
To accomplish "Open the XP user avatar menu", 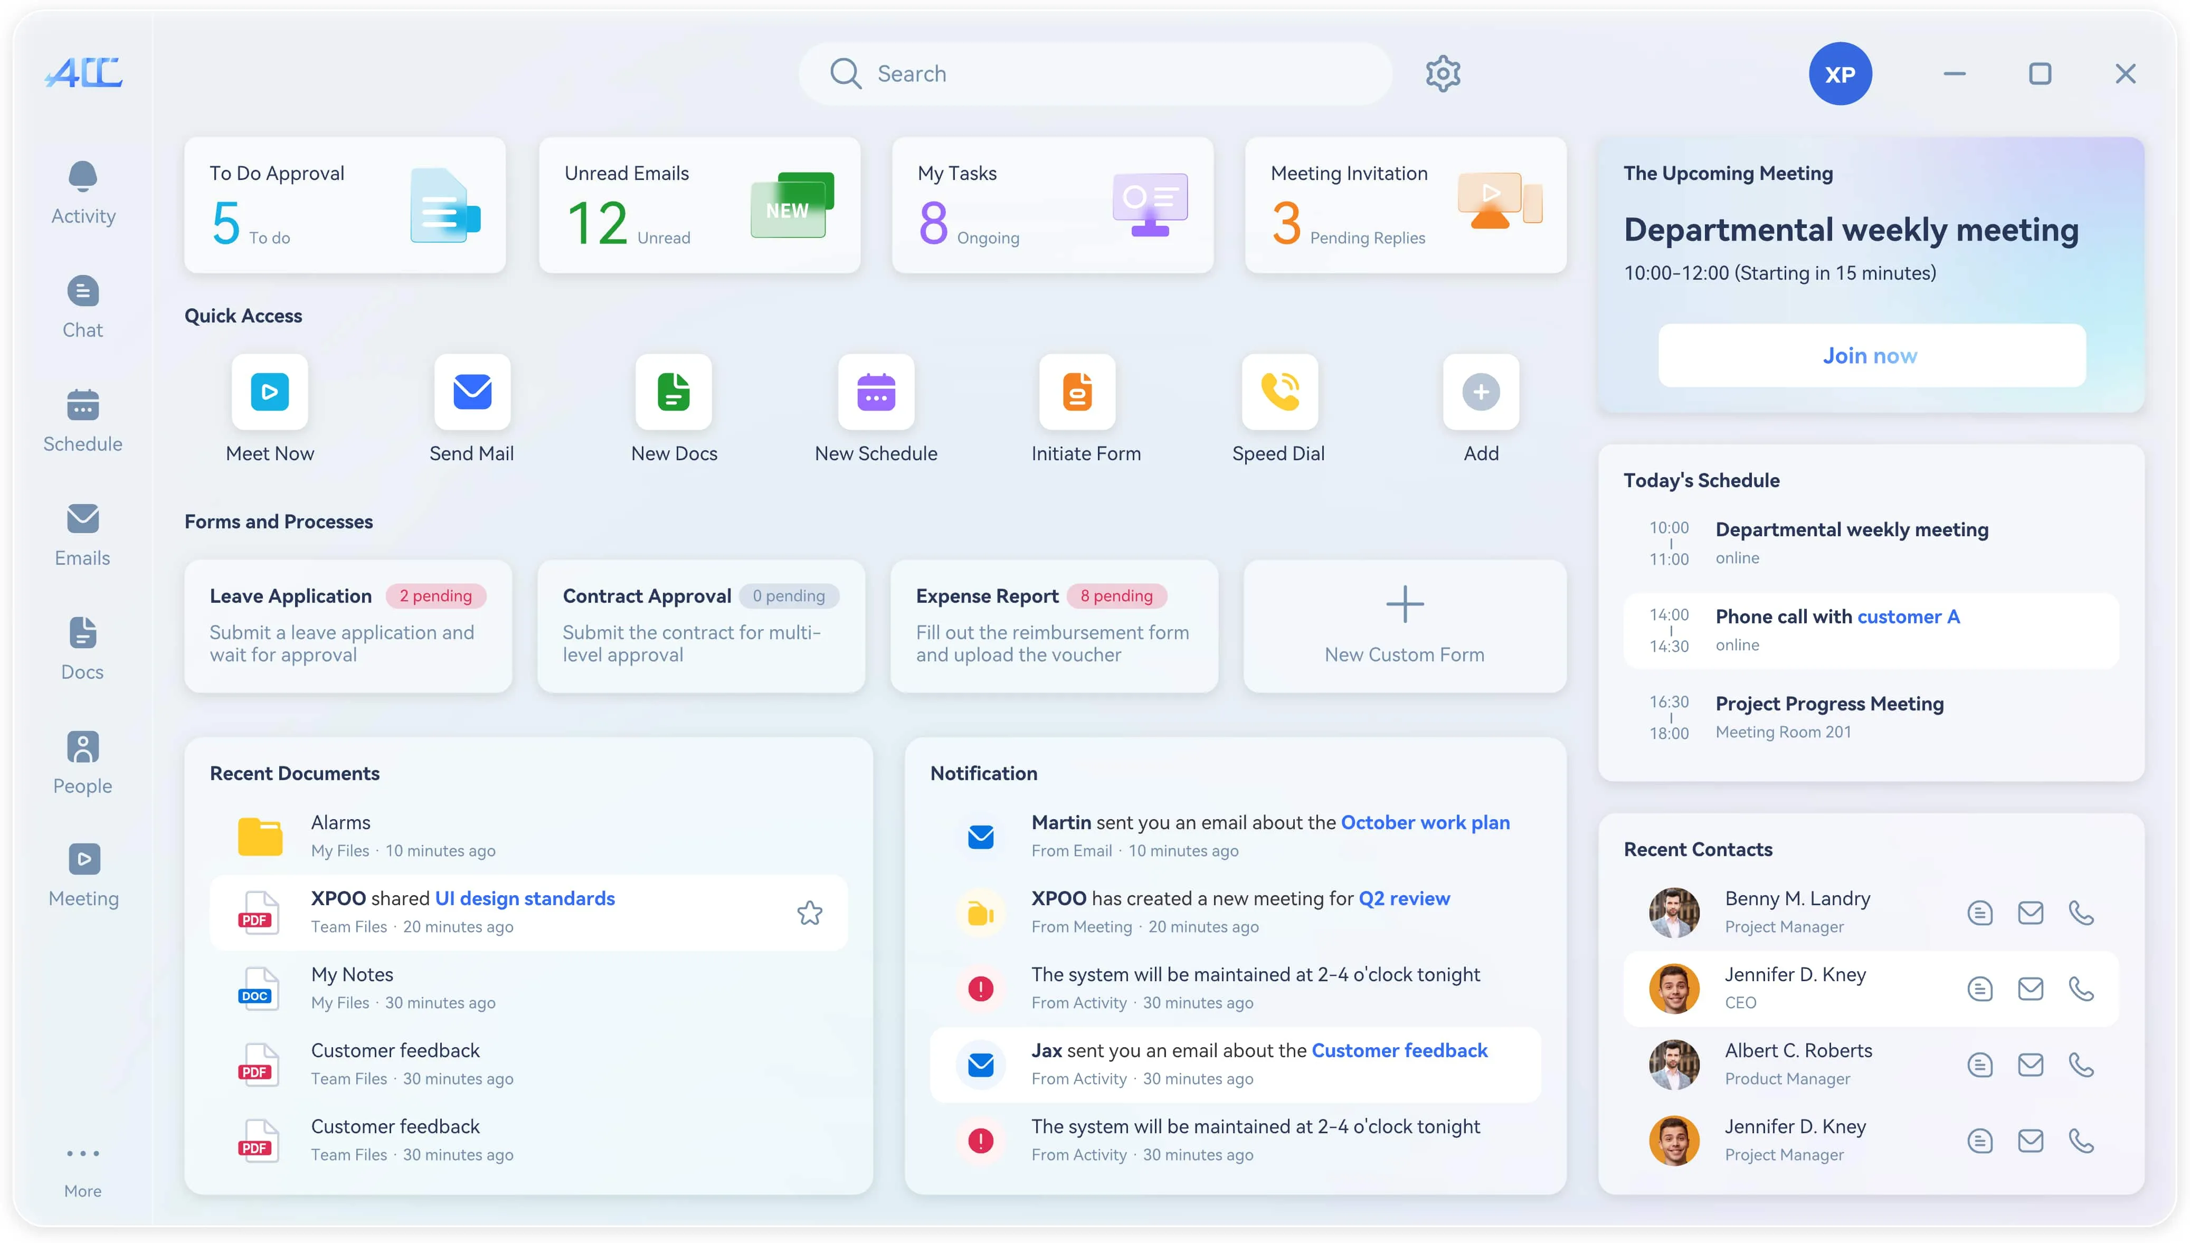I will pos(1839,74).
